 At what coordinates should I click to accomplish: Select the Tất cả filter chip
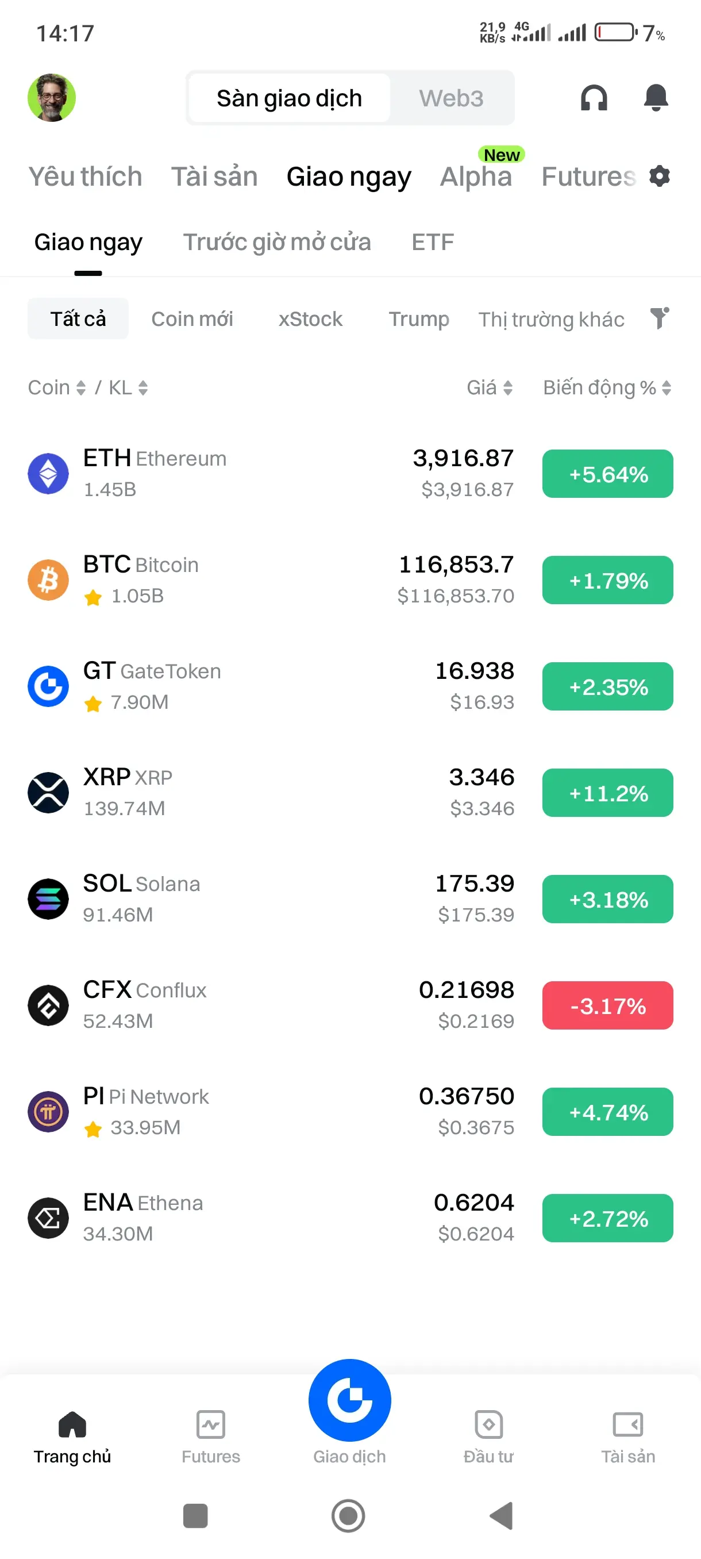point(78,318)
